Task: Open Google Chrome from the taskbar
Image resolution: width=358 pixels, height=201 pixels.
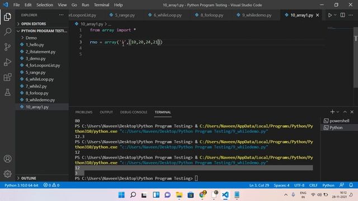Action: click(x=202, y=195)
